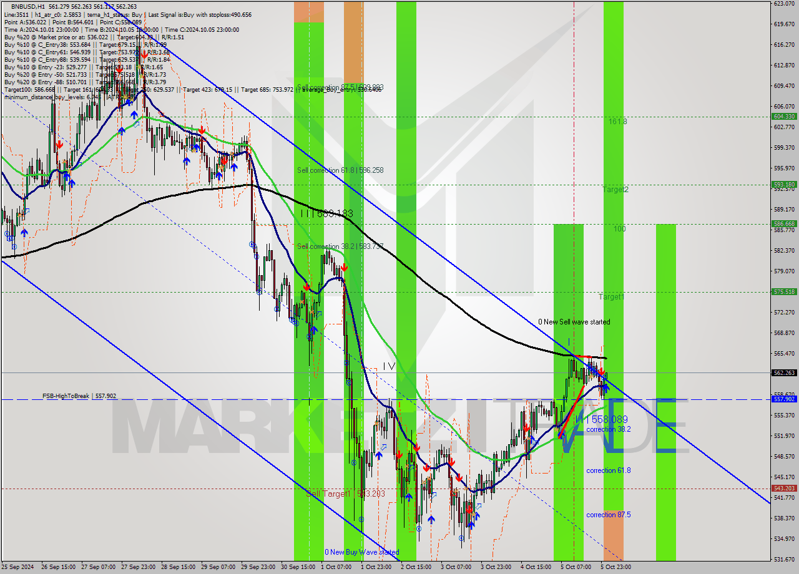This screenshot has width=799, height=574.
Task: Click the 623.070 price axis value
Action: (x=784, y=4)
